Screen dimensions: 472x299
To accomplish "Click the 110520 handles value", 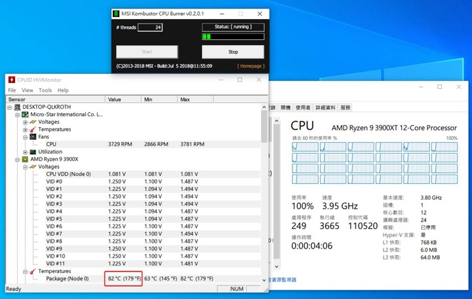I will tap(363, 226).
